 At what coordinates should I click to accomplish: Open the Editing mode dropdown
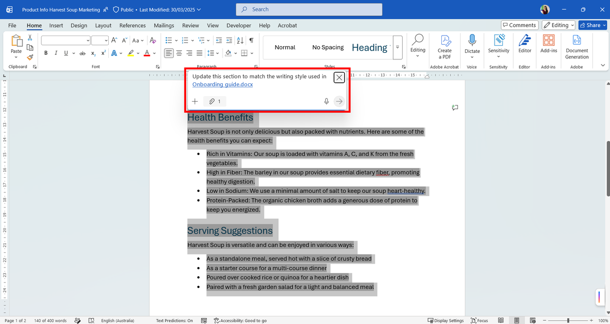(558, 25)
